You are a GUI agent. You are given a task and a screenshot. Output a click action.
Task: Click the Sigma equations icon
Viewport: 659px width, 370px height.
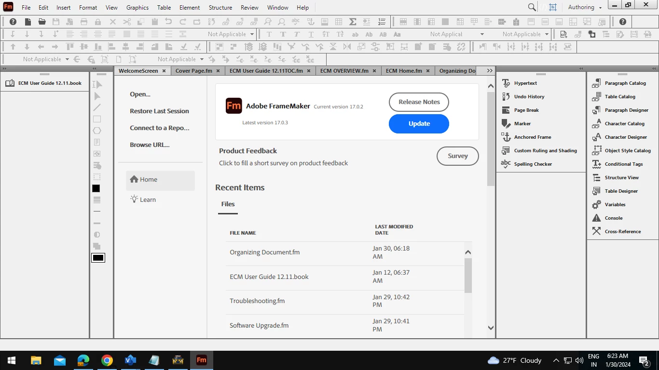353,22
